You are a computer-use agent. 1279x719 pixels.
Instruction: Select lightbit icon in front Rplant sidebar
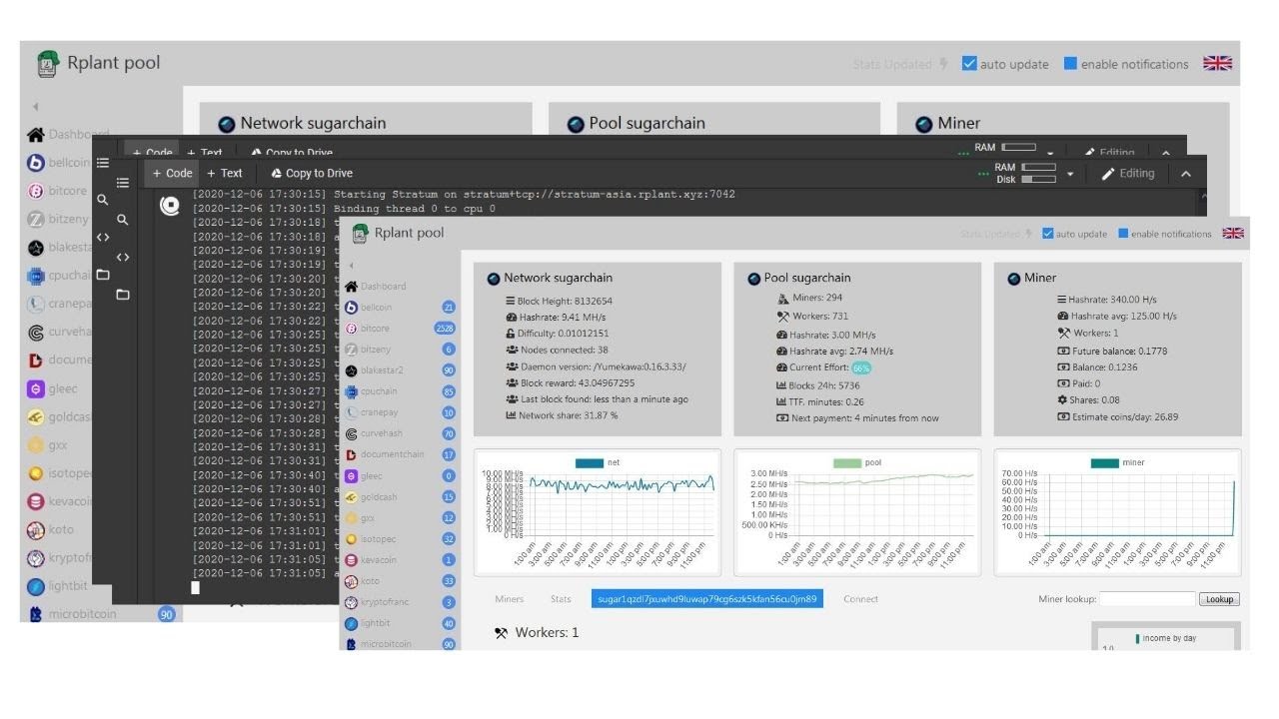[351, 623]
